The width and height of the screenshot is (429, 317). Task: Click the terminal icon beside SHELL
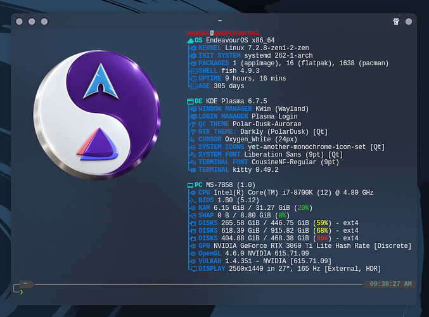[193, 71]
